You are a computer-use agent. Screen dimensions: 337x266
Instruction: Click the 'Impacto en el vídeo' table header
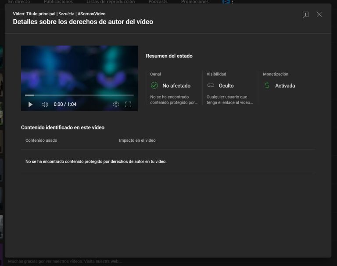point(137,140)
